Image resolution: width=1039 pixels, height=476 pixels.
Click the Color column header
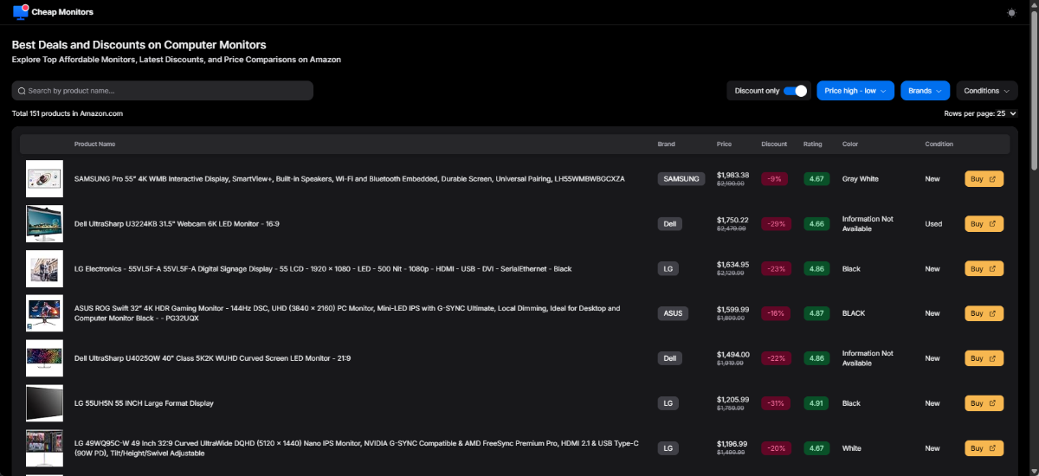pos(850,145)
